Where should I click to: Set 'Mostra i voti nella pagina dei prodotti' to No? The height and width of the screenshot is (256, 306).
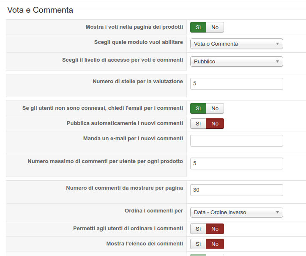pyautogui.click(x=215, y=27)
